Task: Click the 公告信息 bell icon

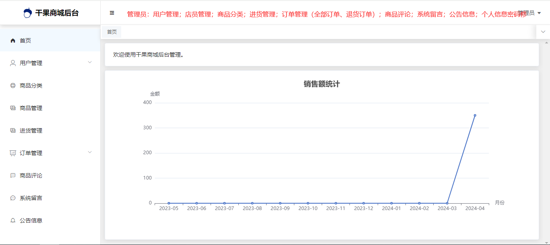Action: tap(13, 220)
